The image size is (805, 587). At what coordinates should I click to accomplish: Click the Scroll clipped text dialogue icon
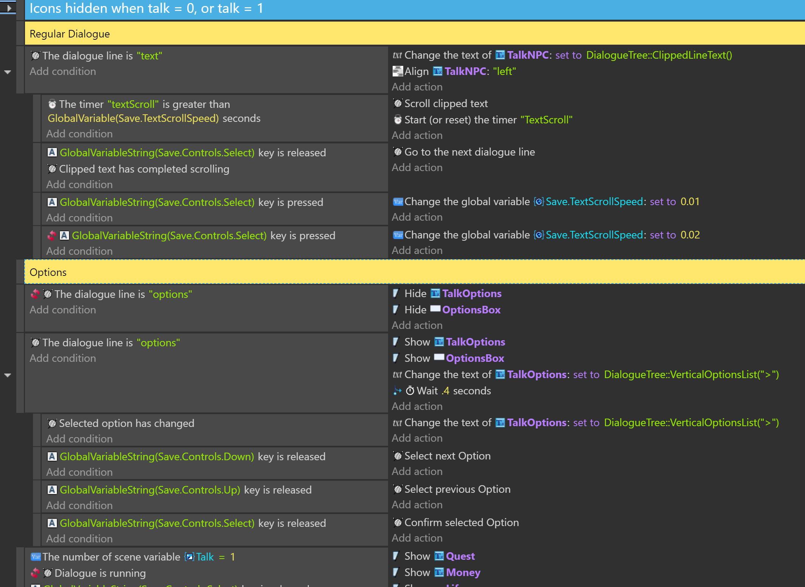tap(398, 103)
